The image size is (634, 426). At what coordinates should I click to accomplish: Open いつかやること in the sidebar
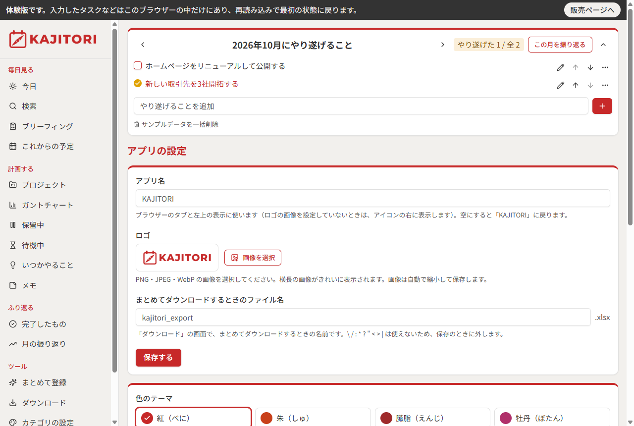[x=55, y=265]
